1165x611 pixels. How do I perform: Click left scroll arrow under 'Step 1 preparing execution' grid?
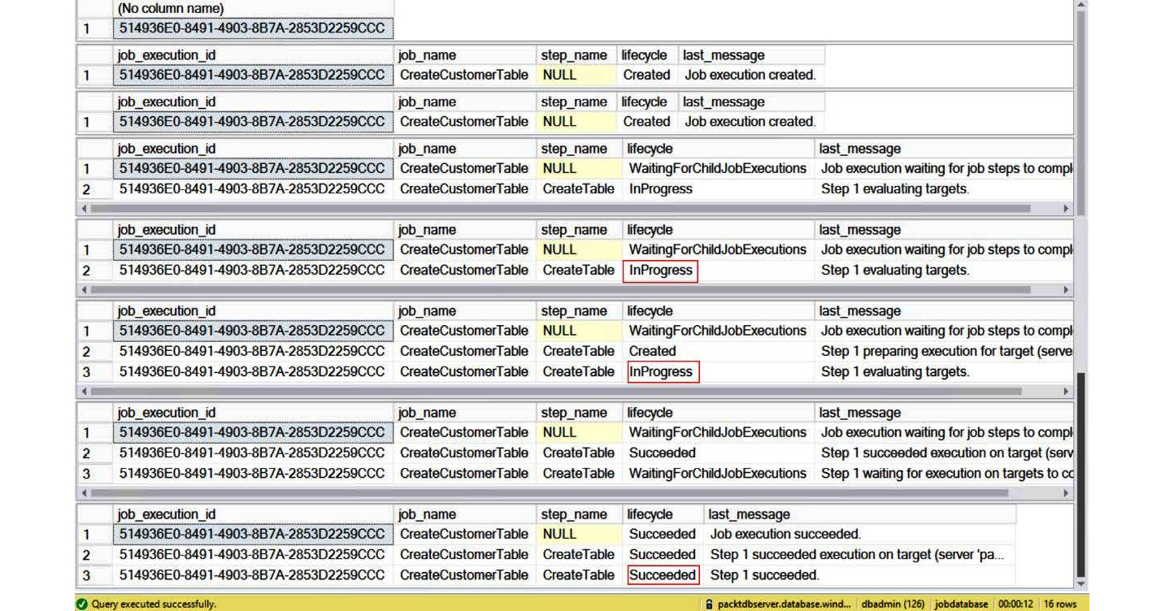(84, 392)
